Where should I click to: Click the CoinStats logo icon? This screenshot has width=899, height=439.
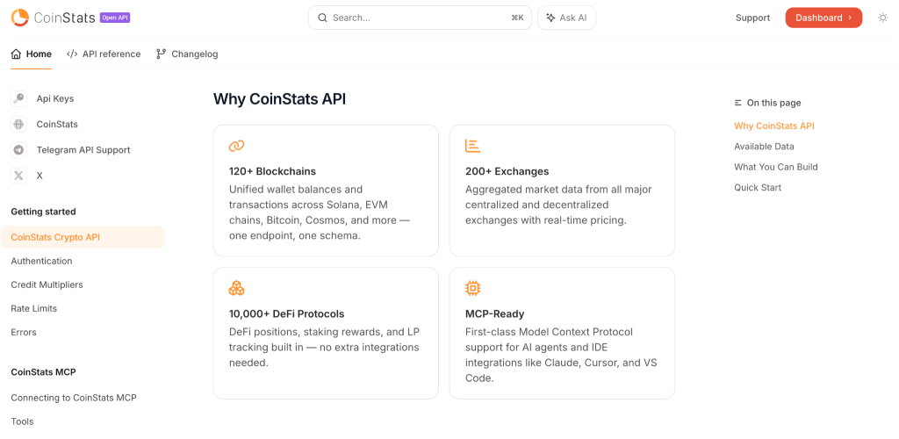[x=20, y=18]
